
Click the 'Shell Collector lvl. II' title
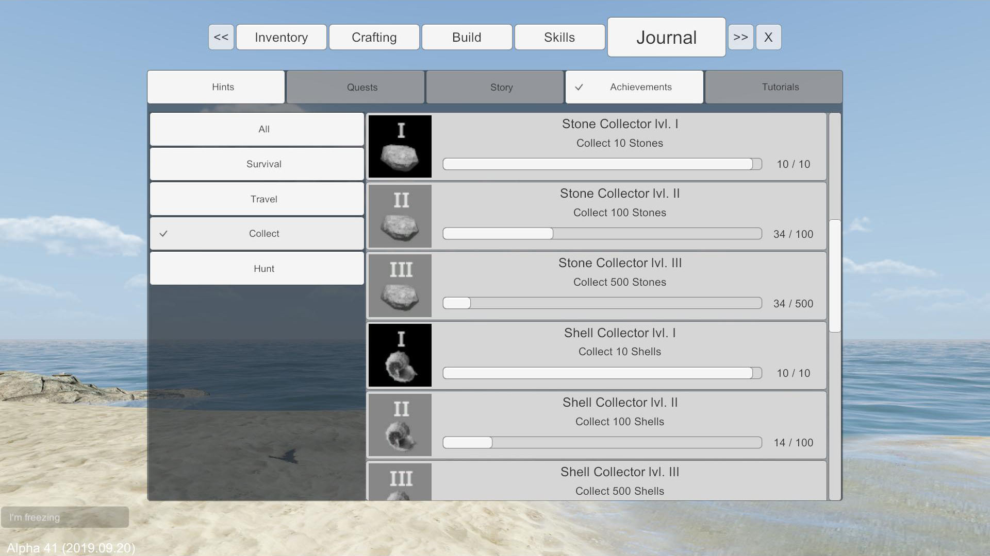tap(620, 403)
